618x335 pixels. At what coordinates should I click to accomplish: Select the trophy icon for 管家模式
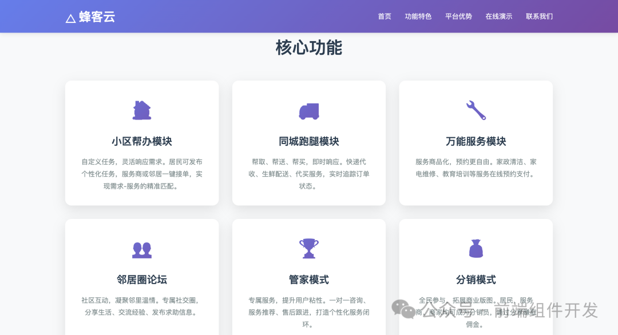point(308,249)
